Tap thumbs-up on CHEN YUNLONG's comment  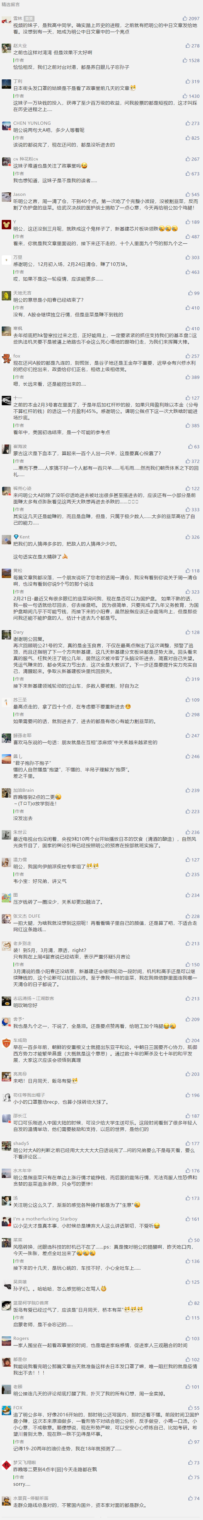click(x=192, y=124)
